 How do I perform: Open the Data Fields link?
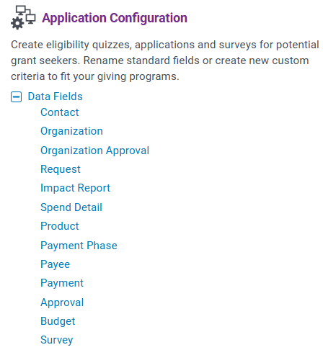point(55,97)
